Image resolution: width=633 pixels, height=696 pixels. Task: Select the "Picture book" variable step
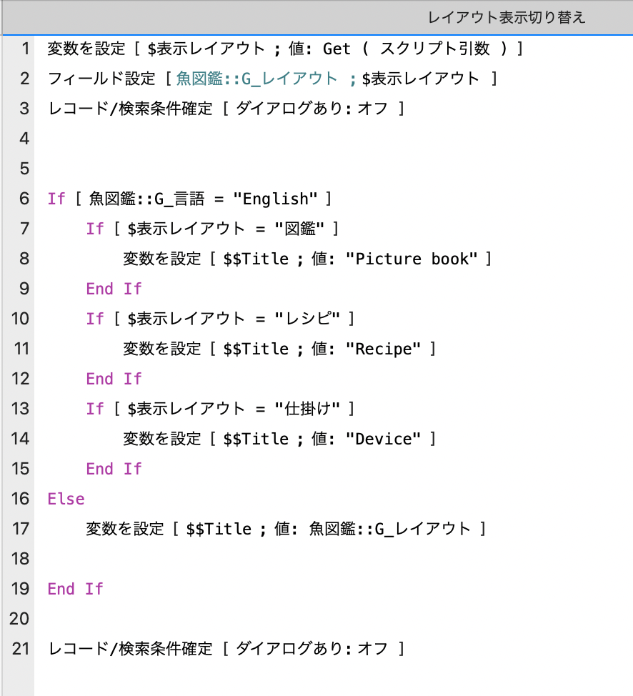coord(307,259)
